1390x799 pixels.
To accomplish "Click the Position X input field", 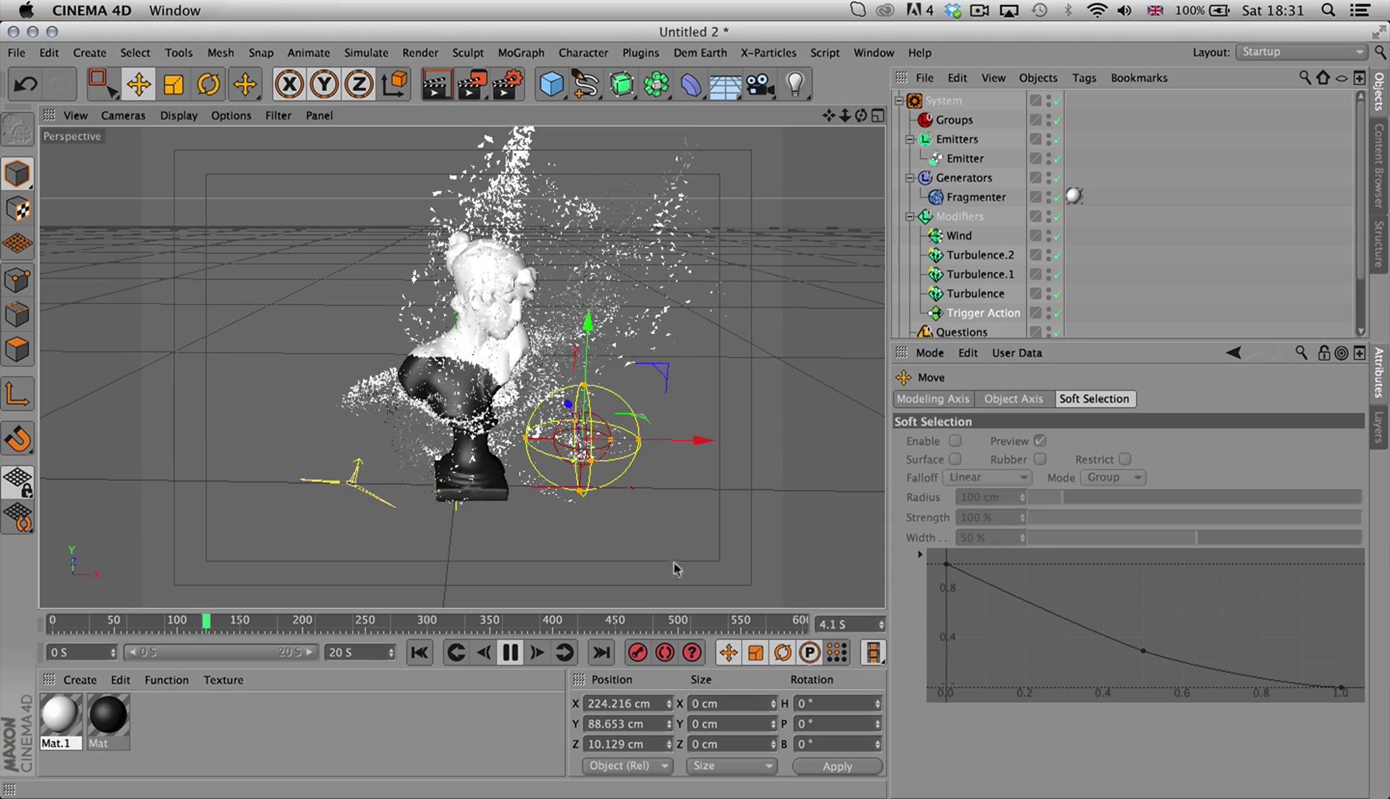I will point(628,703).
